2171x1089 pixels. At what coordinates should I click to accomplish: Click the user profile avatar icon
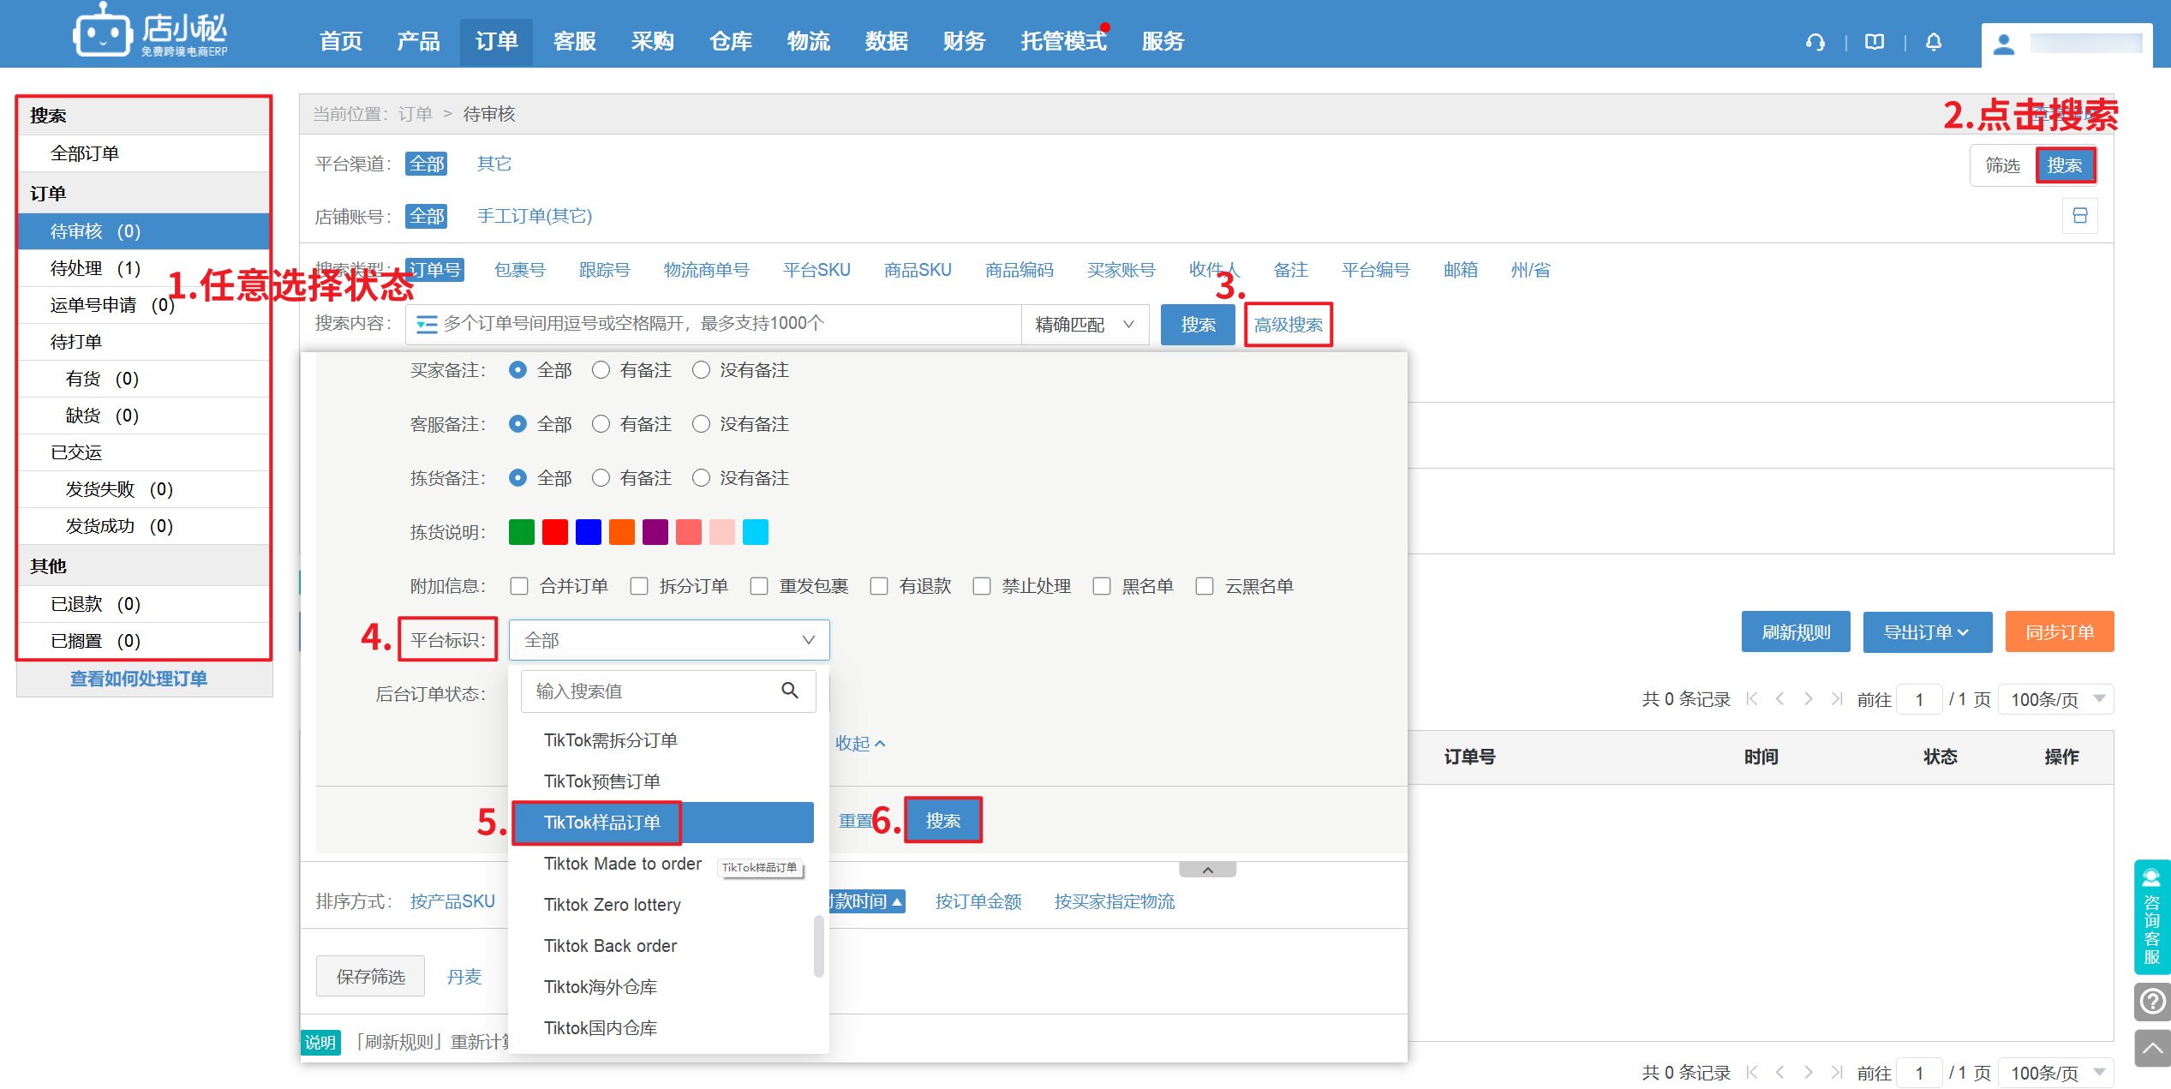coord(2003,45)
